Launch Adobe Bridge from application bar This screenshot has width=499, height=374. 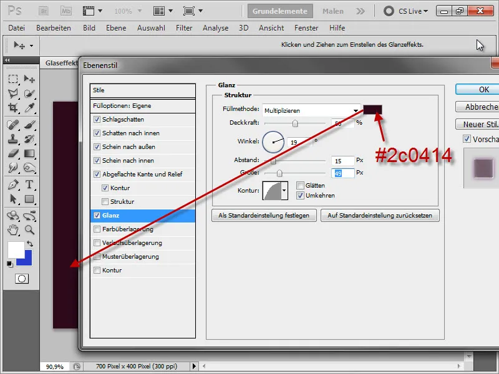tap(44, 11)
